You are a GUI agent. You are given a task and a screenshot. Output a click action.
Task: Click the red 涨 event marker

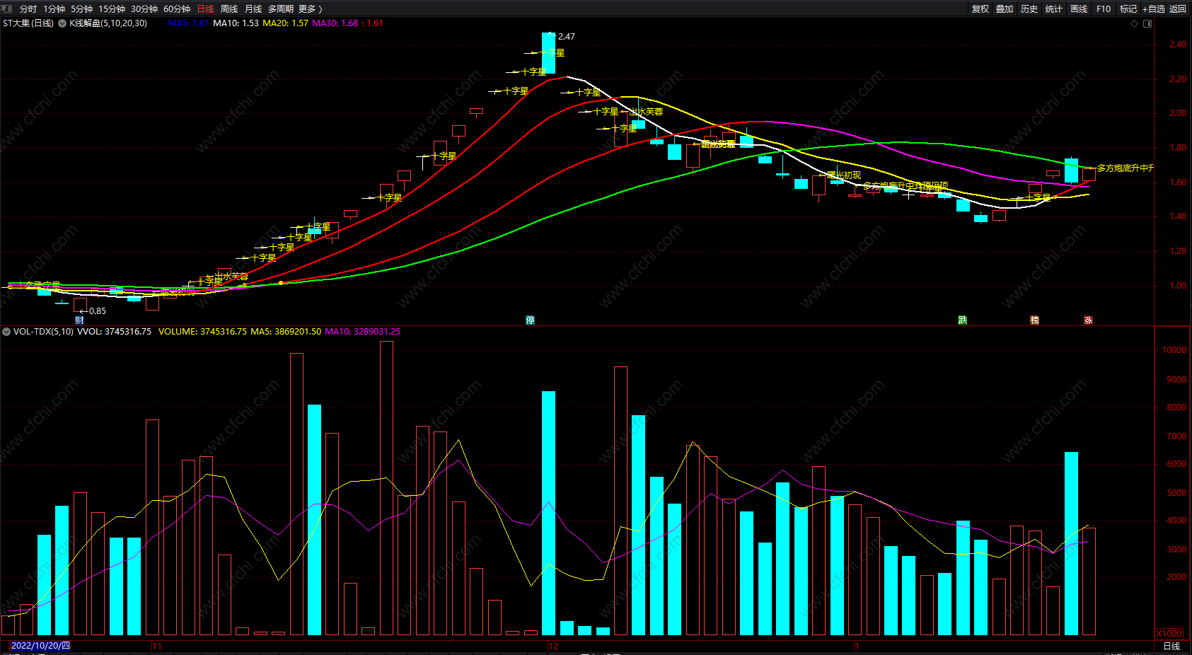[1088, 320]
